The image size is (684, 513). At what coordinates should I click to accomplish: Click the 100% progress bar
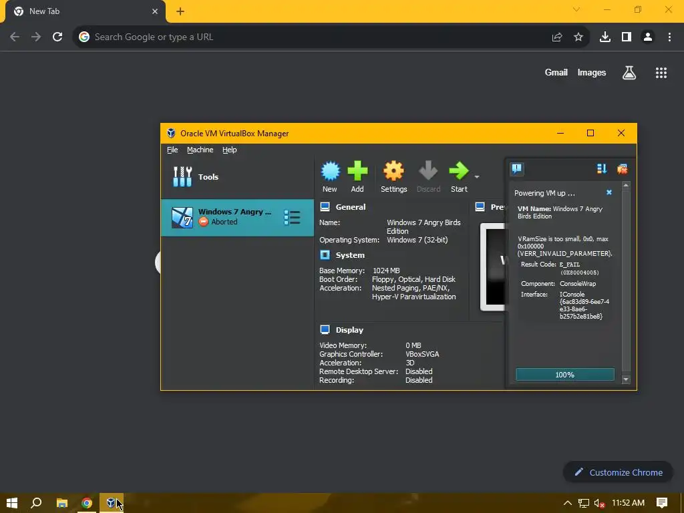point(565,375)
